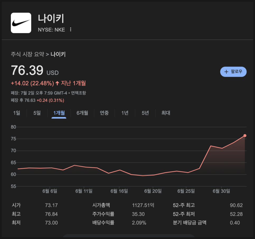
Task: Click the 분기 배당금 금액 label
Action: 190,223
